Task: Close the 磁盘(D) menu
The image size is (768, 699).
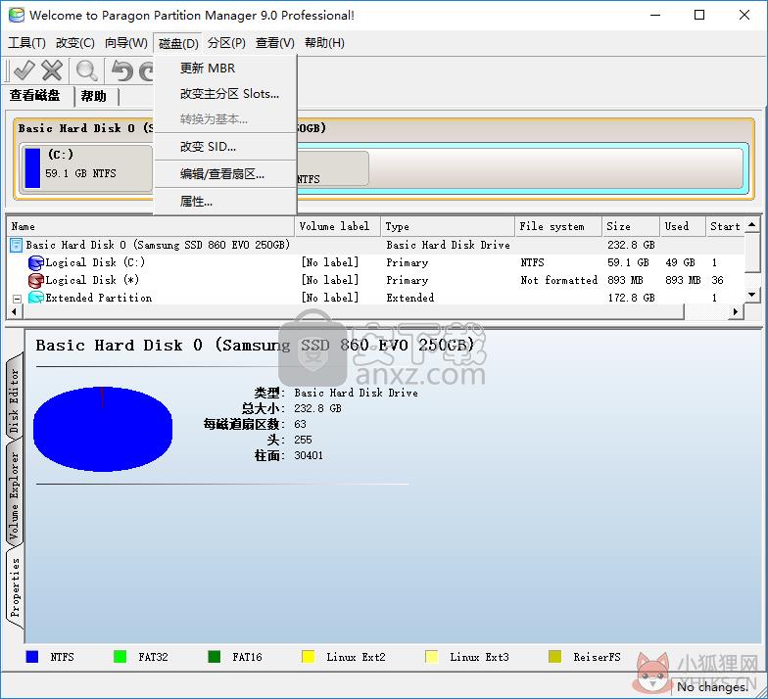Action: point(178,43)
